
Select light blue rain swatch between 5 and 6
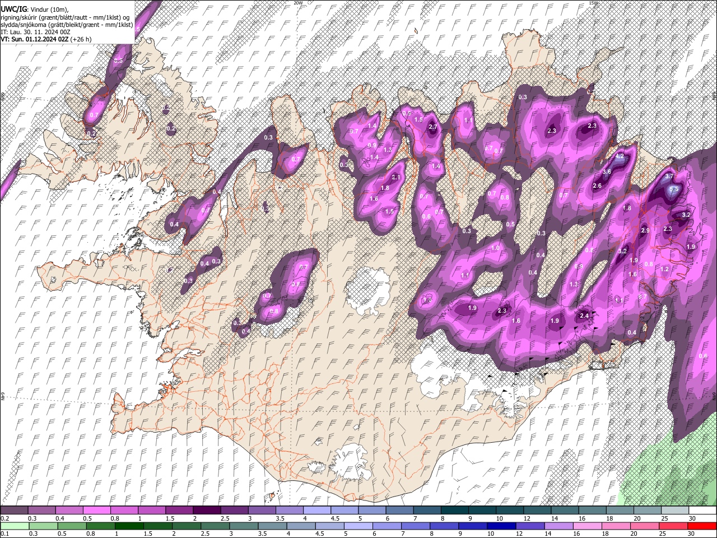[358, 526]
